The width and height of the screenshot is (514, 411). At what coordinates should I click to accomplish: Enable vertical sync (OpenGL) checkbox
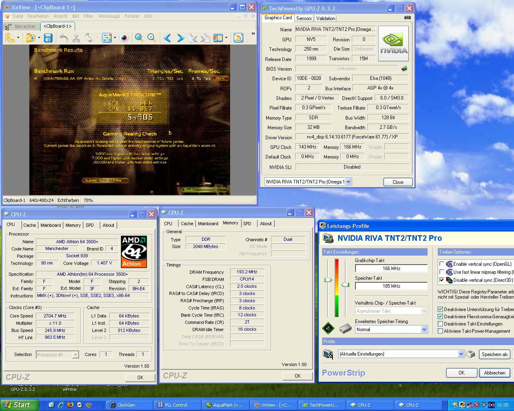442,264
